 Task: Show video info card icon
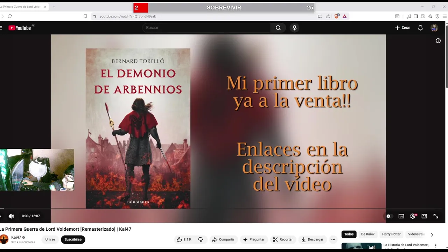click(438, 41)
